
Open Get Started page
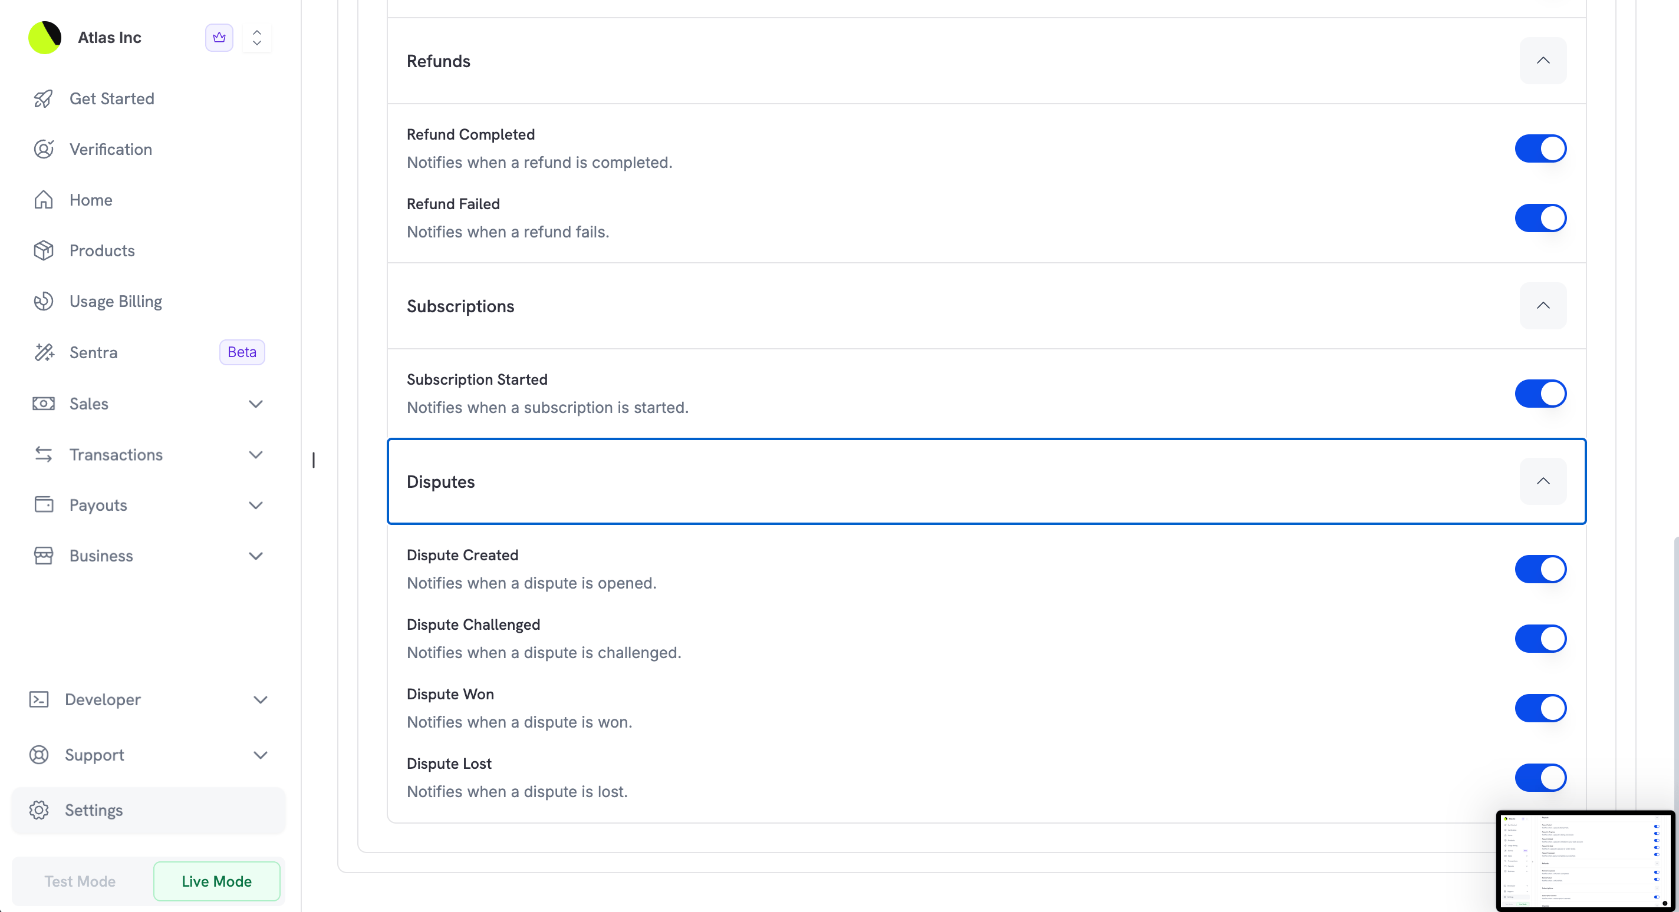(112, 99)
